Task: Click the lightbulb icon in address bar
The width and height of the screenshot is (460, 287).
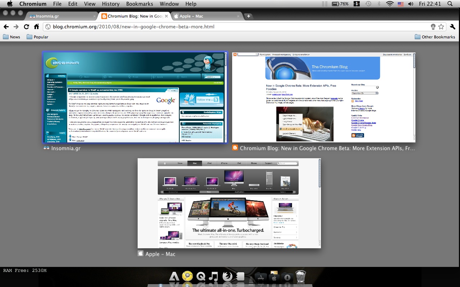Action: coord(433,27)
